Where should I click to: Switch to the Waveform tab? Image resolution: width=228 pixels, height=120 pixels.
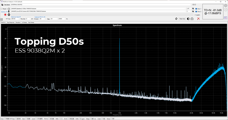(x=18, y=22)
